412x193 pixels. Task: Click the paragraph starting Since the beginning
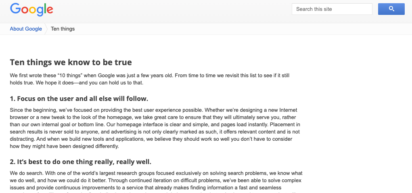[x=155, y=128]
